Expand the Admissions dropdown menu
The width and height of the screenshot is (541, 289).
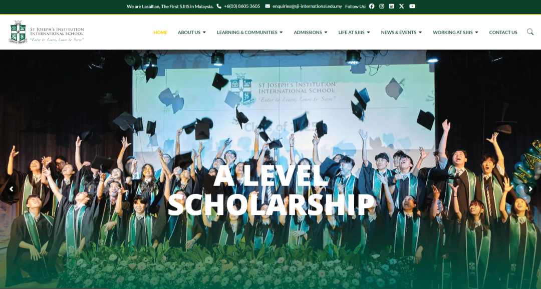[x=311, y=32]
